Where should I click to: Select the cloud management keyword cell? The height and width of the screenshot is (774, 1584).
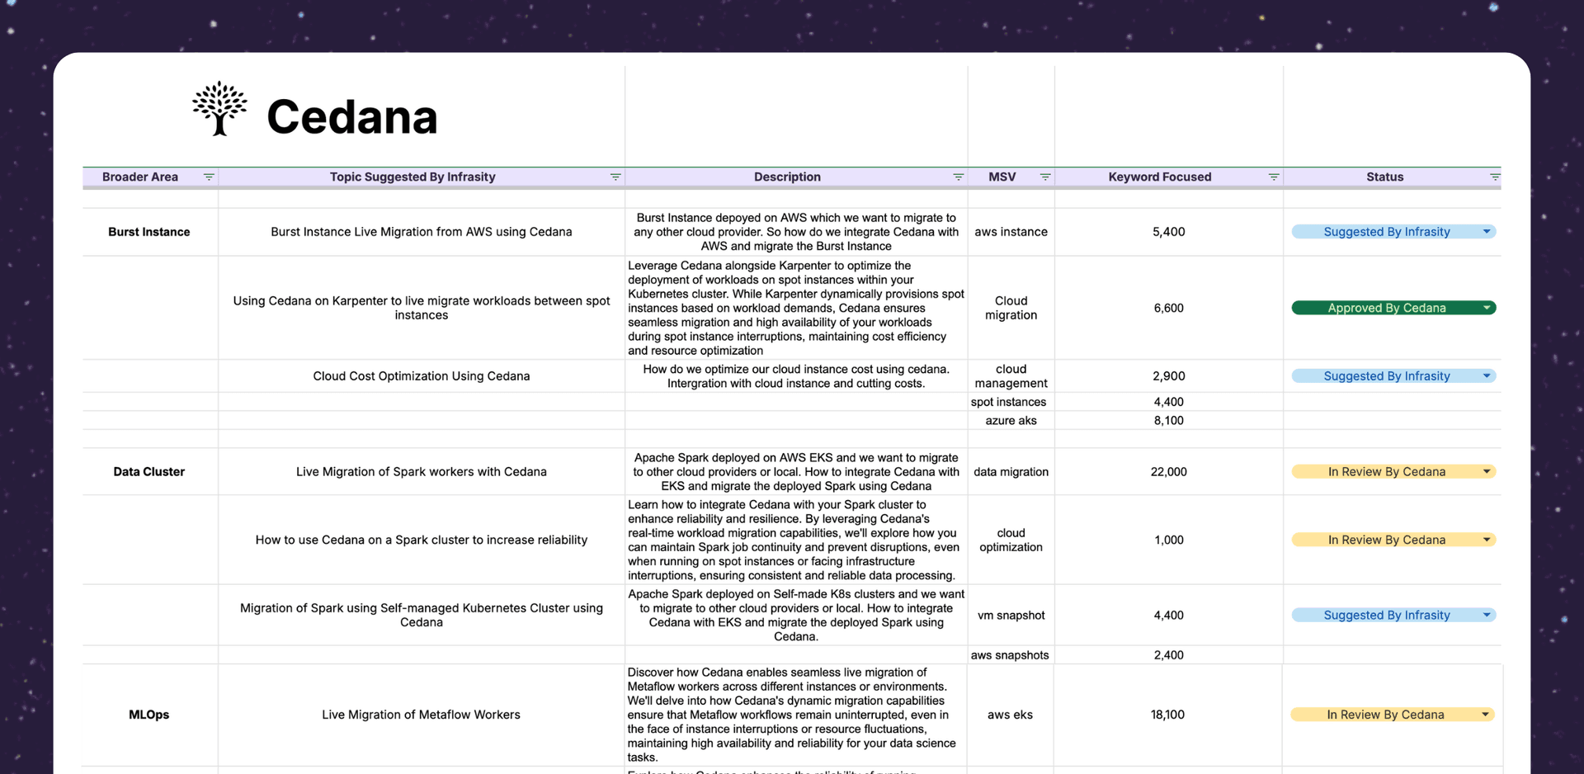click(x=1011, y=376)
